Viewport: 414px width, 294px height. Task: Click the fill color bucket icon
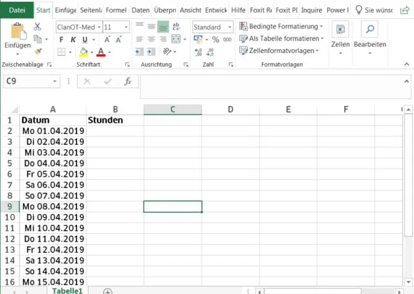(83, 52)
